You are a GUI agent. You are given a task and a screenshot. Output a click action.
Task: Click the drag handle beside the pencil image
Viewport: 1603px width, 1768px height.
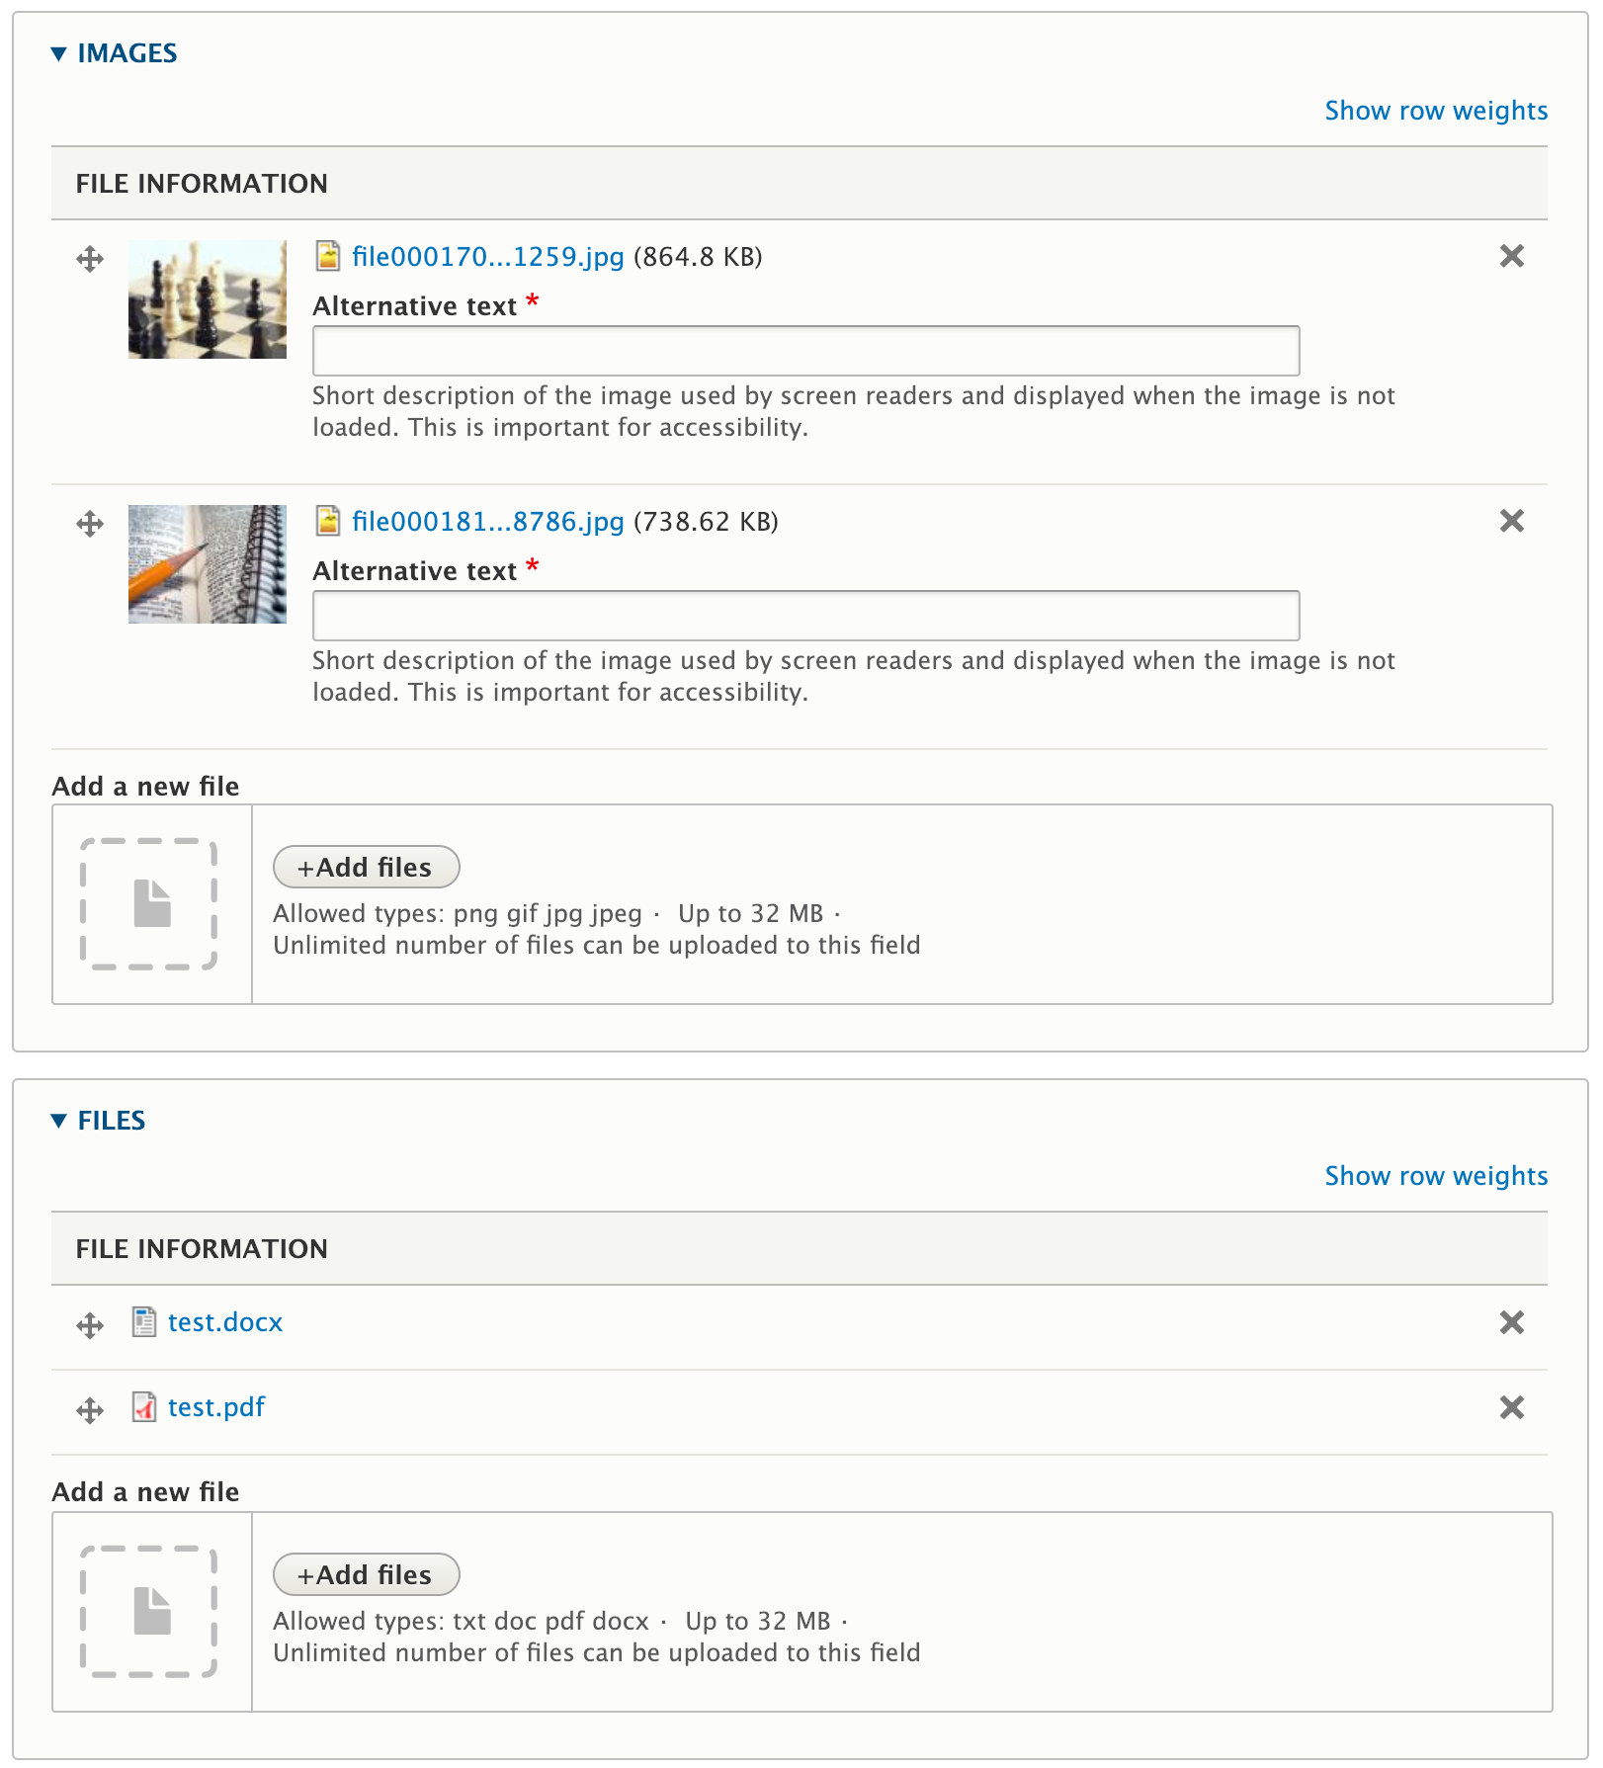[x=90, y=524]
